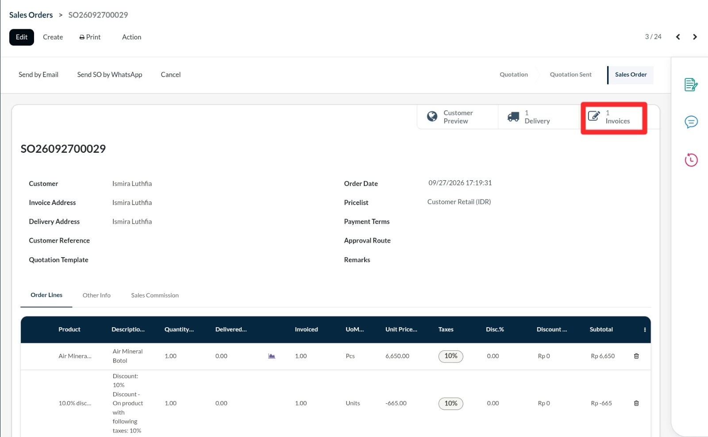This screenshot has height=437, width=708.
Task: Open Customer Preview globe button
Action: tap(457, 117)
